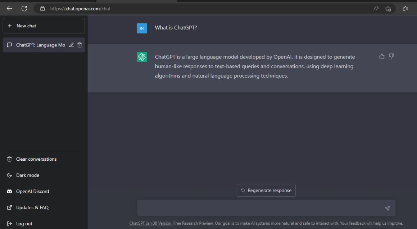The image size is (417, 229).
Task: Reload the page with the refresh icon
Action: pyautogui.click(x=24, y=9)
